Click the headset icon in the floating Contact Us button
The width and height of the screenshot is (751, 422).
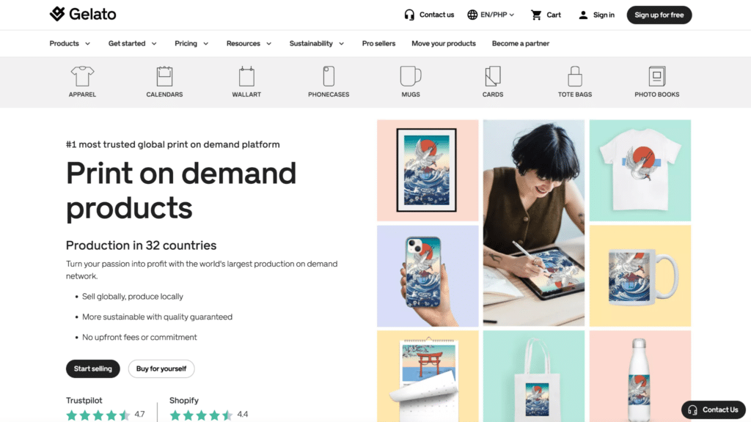point(692,410)
